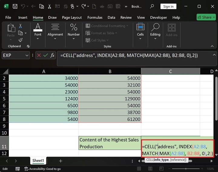Add a new sheet with plus icon
This screenshot has width=218, height=172.
click(61, 161)
